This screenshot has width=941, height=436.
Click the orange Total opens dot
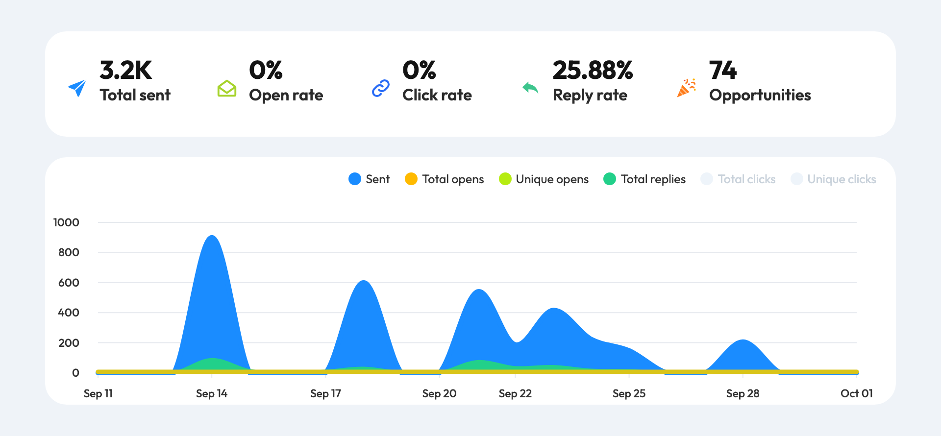411,179
